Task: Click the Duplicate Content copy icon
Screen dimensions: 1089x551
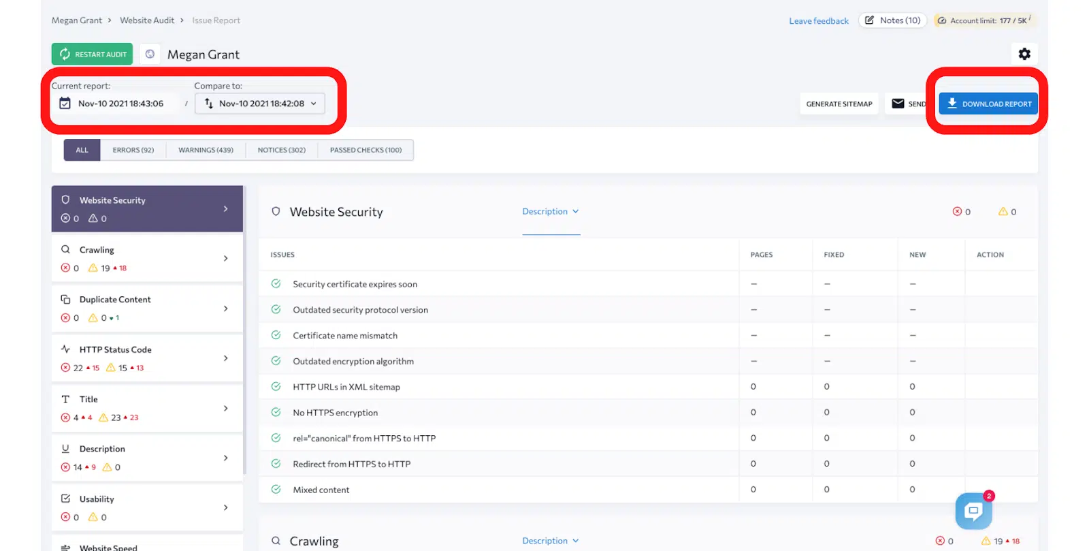Action: click(66, 300)
